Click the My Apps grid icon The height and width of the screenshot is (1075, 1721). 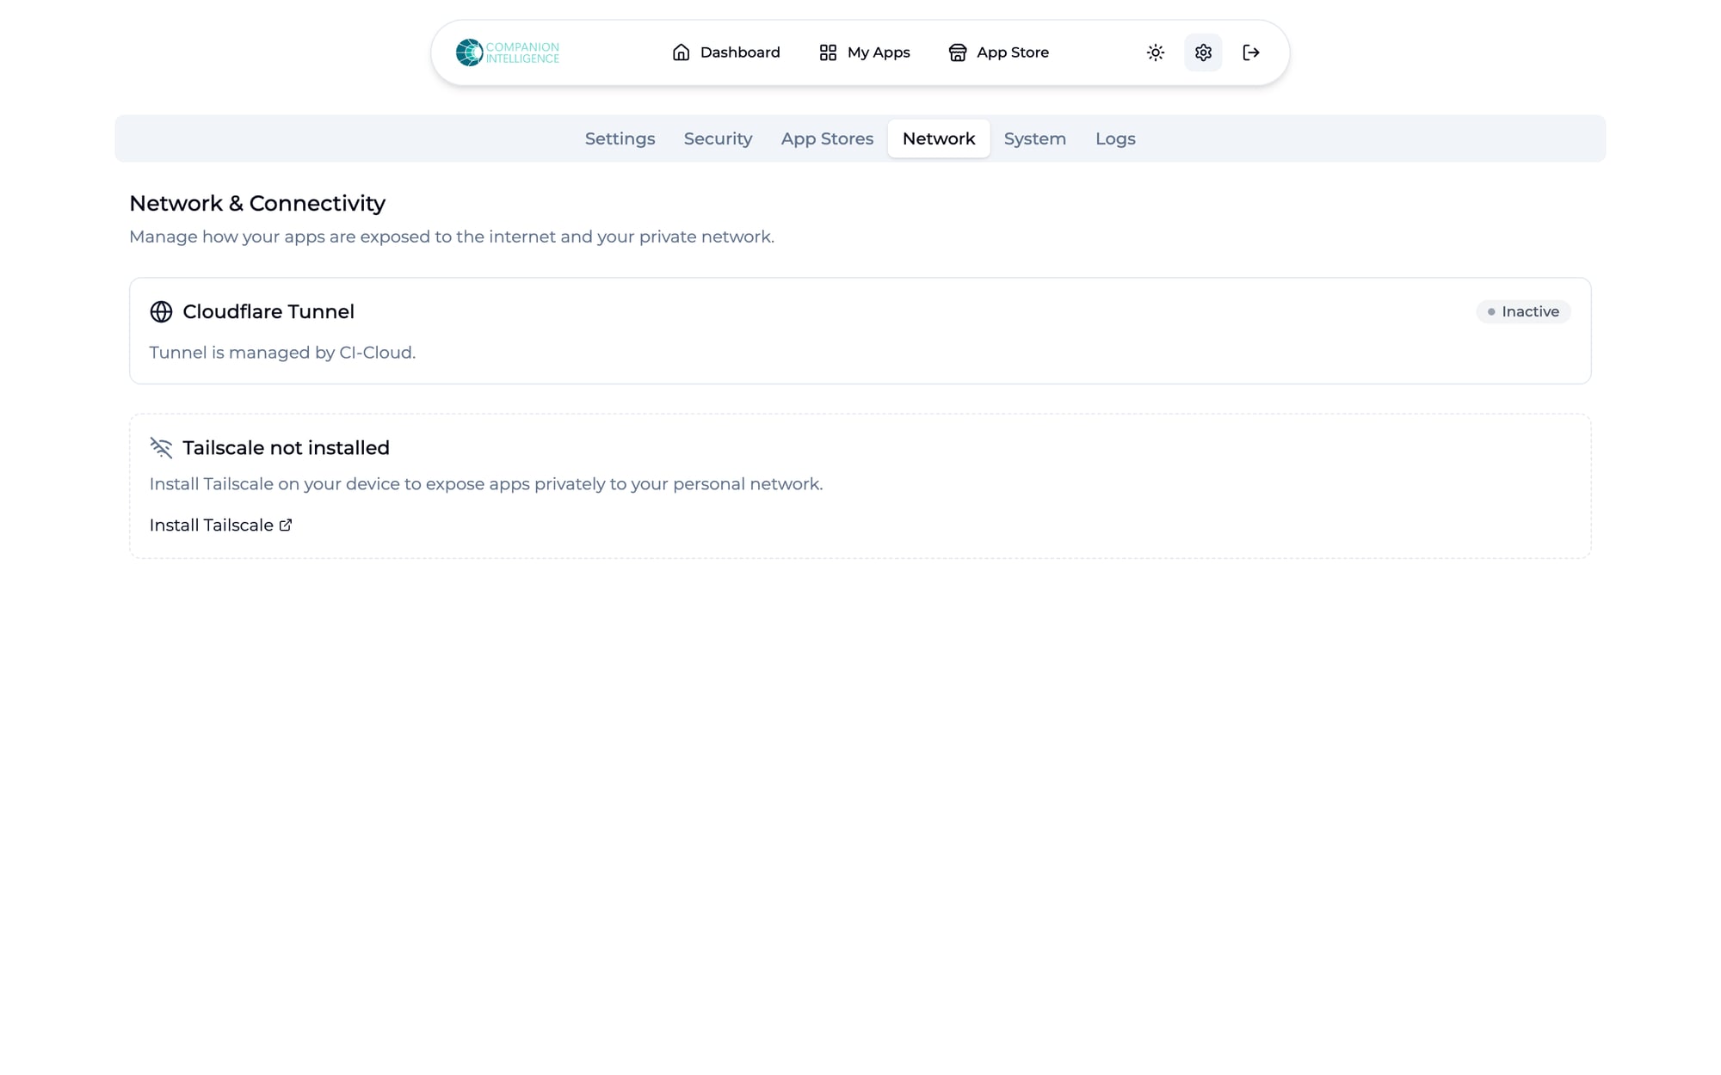click(x=828, y=52)
